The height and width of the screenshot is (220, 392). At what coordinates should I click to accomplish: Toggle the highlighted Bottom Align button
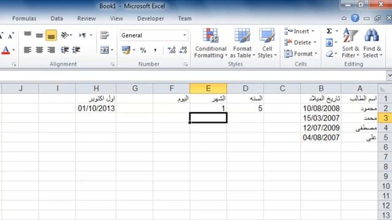coord(51,35)
